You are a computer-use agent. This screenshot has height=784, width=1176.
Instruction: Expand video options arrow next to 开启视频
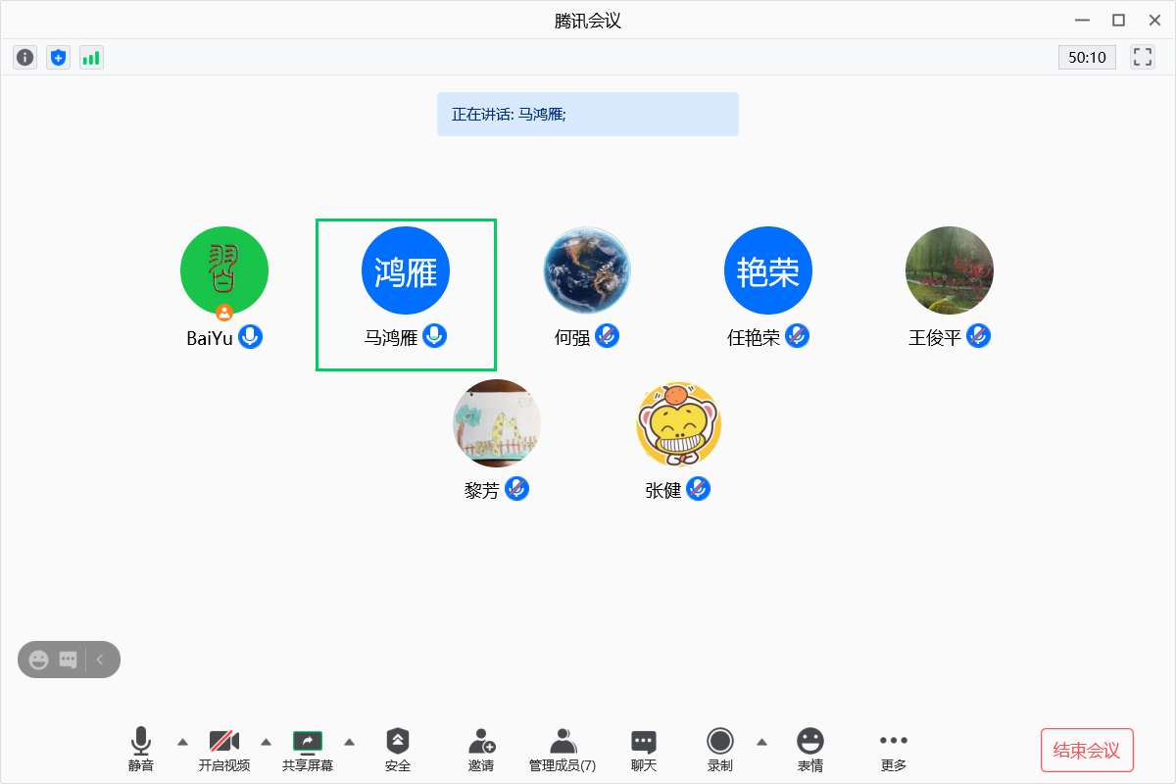(x=266, y=741)
